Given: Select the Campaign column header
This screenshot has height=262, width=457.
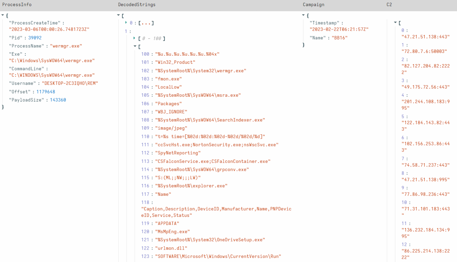Looking at the screenshot, I should 313,4.
